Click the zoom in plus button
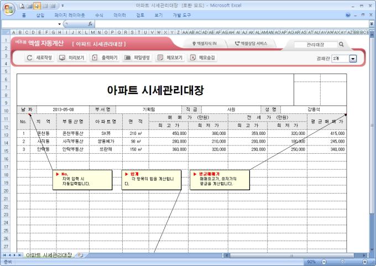 [x=365, y=262]
